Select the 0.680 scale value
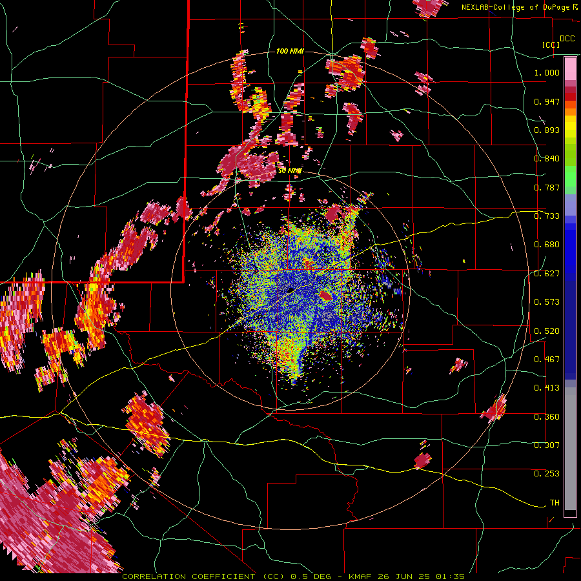Screen dimensions: 581x581 pos(547,245)
